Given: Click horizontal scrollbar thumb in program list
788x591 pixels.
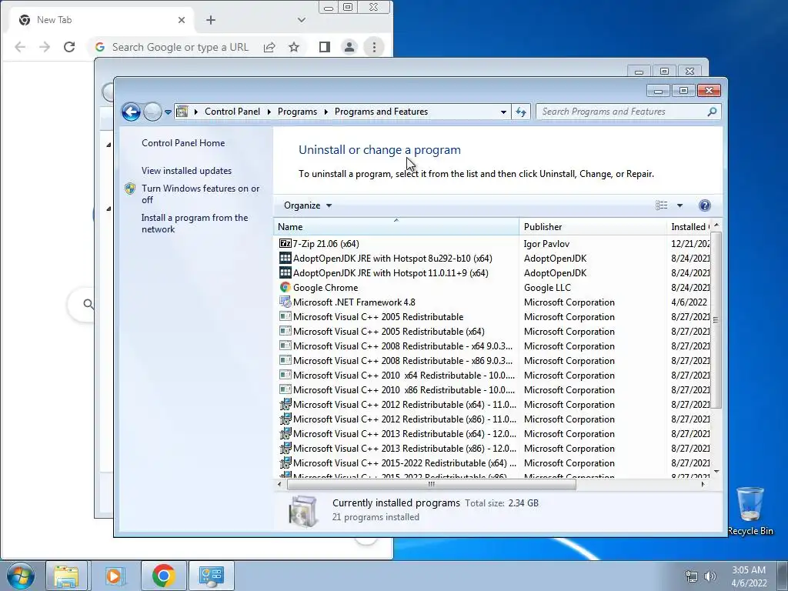Looking at the screenshot, I should click(x=431, y=485).
